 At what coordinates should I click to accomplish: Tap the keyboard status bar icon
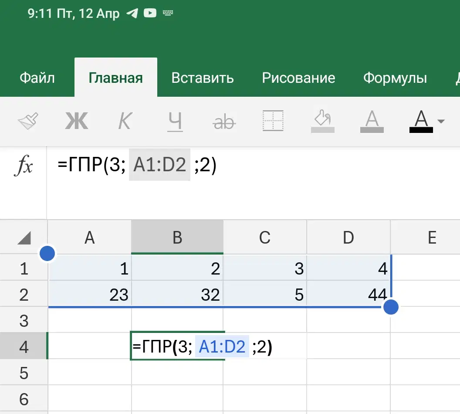point(168,13)
